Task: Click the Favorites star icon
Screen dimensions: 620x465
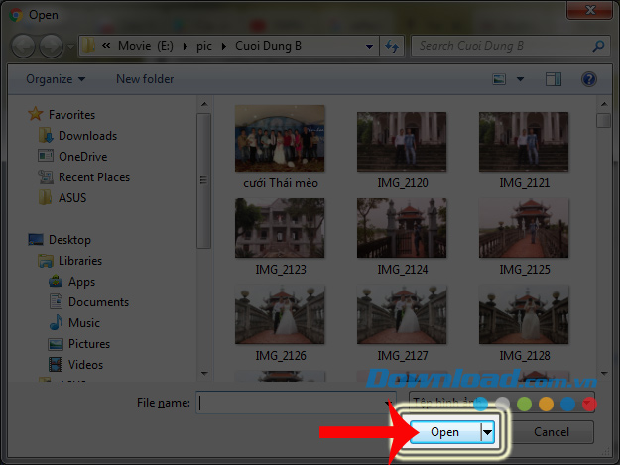Action: [35, 114]
